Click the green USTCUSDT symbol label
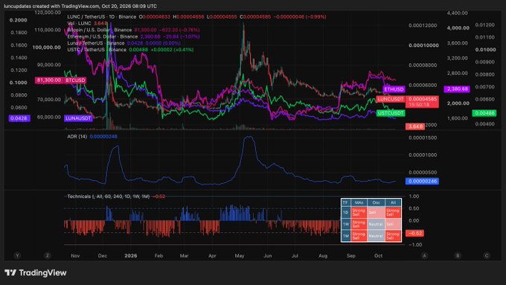Viewport: 506px width, 285px height. 391,113
